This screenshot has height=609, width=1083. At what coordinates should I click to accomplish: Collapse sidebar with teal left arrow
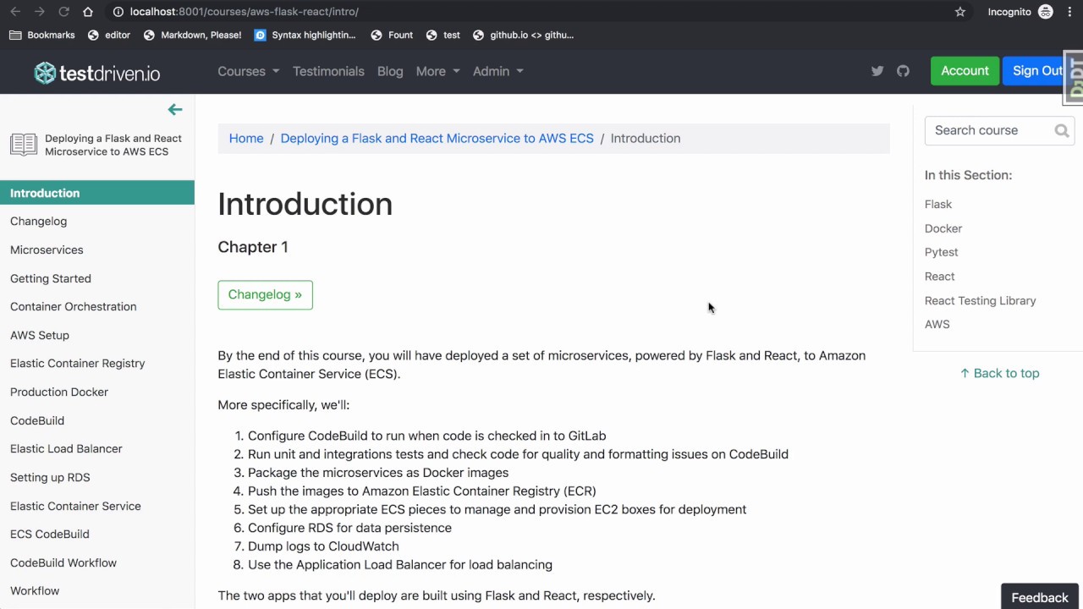(175, 109)
